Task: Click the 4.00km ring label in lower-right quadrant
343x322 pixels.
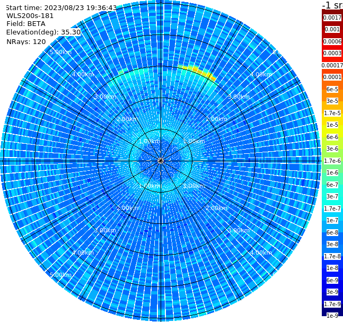Action: tap(261, 253)
